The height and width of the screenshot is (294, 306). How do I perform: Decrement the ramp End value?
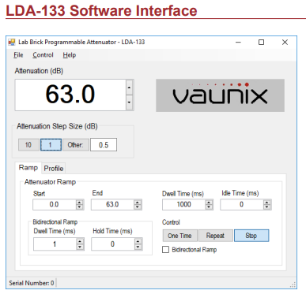[x=138, y=207]
